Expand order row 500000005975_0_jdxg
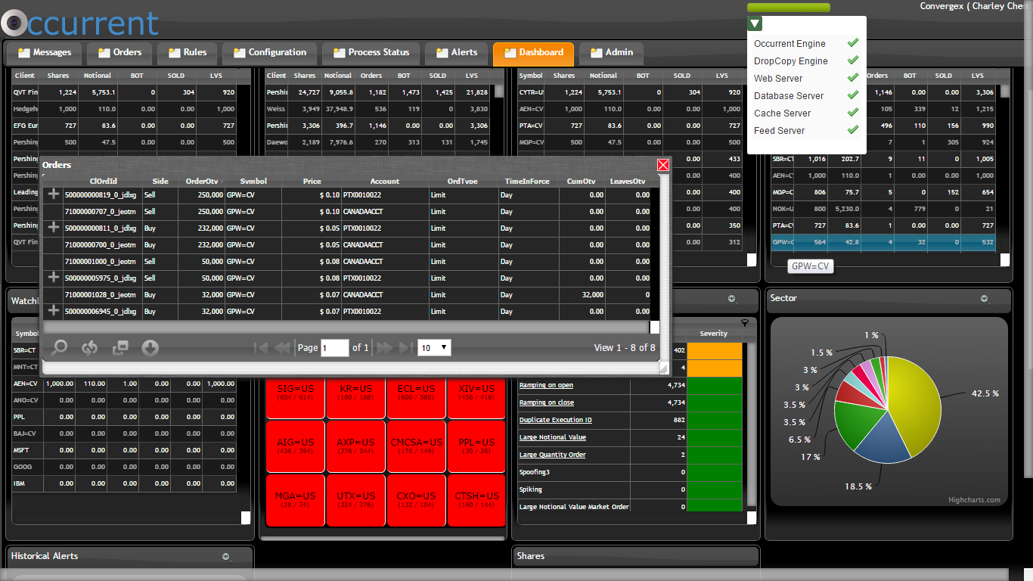Image resolution: width=1033 pixels, height=581 pixels. [54, 278]
